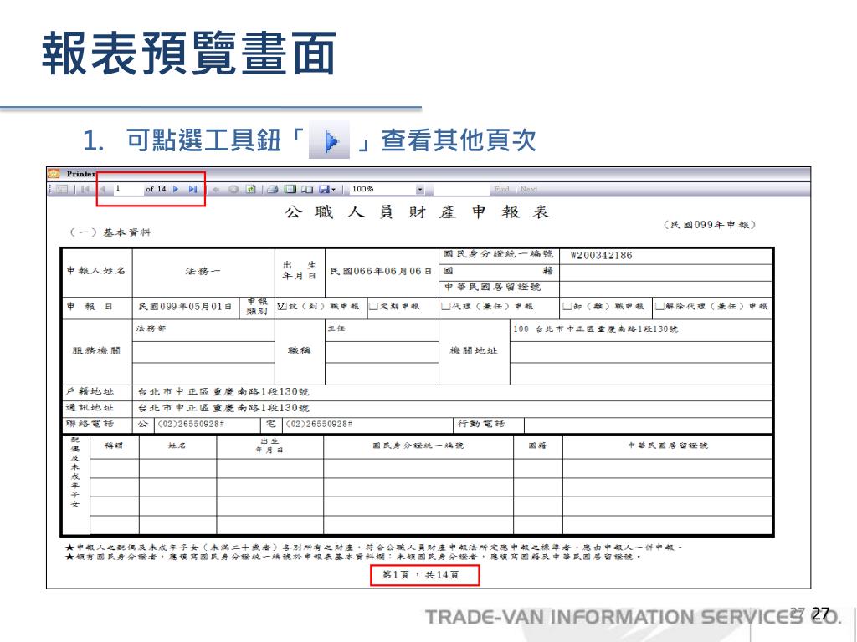
Task: Click the 職稱 label cell
Action: [300, 350]
